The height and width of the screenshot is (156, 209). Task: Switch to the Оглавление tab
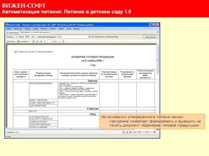[x=12, y=32]
